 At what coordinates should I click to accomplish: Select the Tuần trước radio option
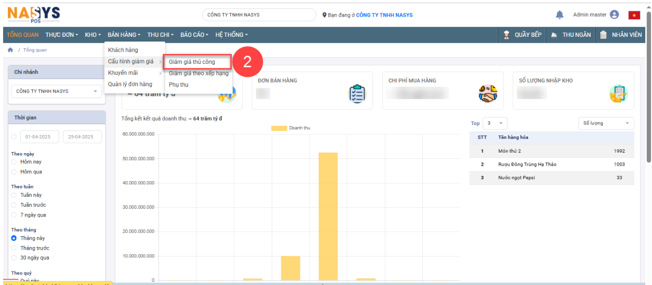(14, 205)
